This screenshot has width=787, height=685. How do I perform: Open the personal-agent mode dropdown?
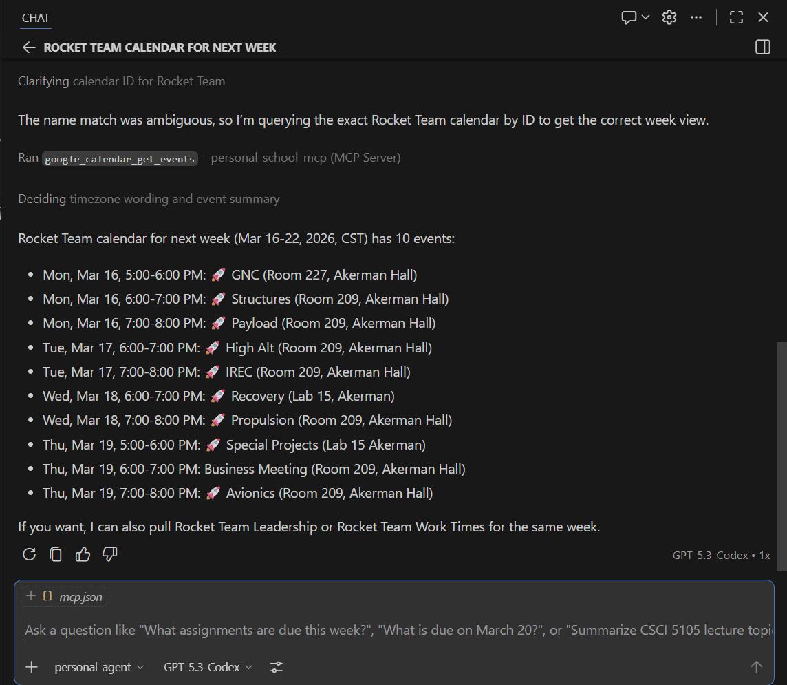point(99,667)
